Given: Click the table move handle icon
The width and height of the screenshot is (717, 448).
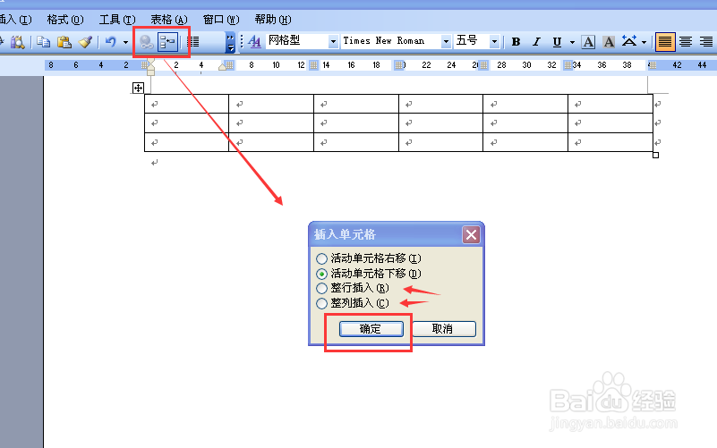Looking at the screenshot, I should [x=138, y=88].
